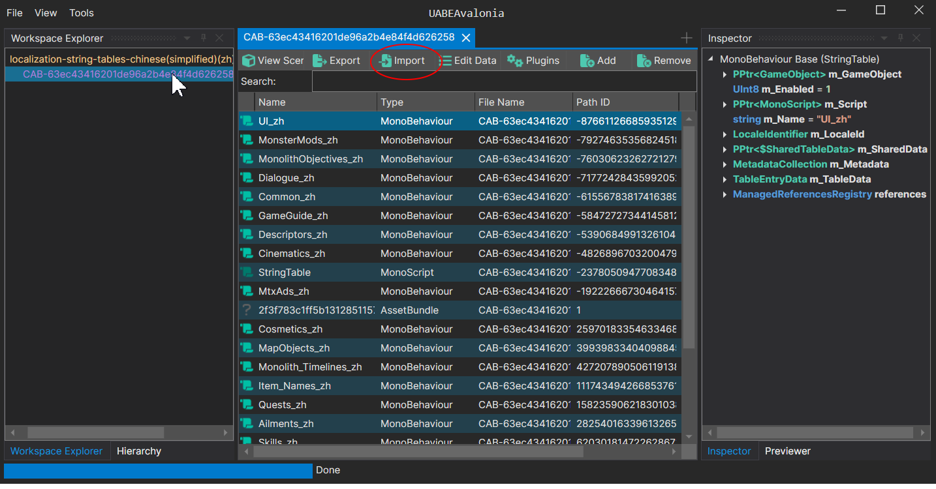Collapse the MonoBehaviour Base root node
The height and width of the screenshot is (489, 936).
tap(711, 59)
